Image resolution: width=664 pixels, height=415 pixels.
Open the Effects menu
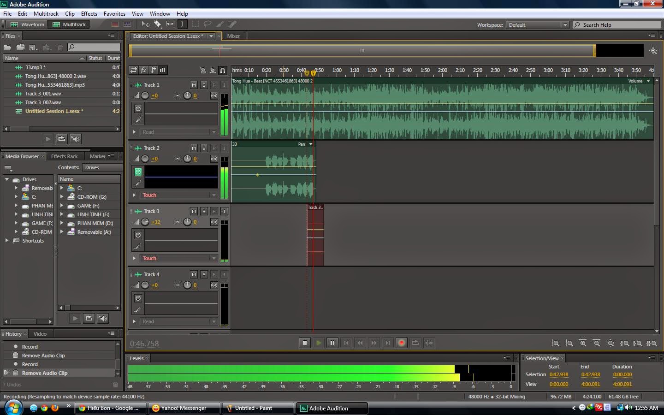(x=89, y=14)
